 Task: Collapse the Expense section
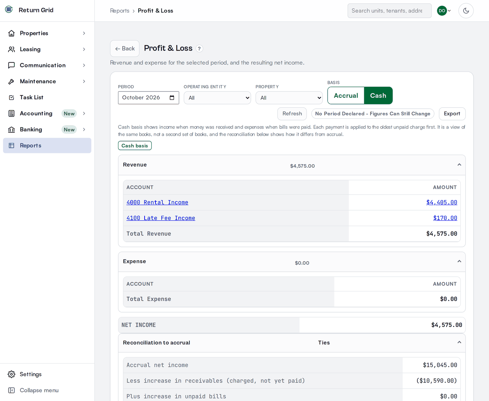(459, 262)
